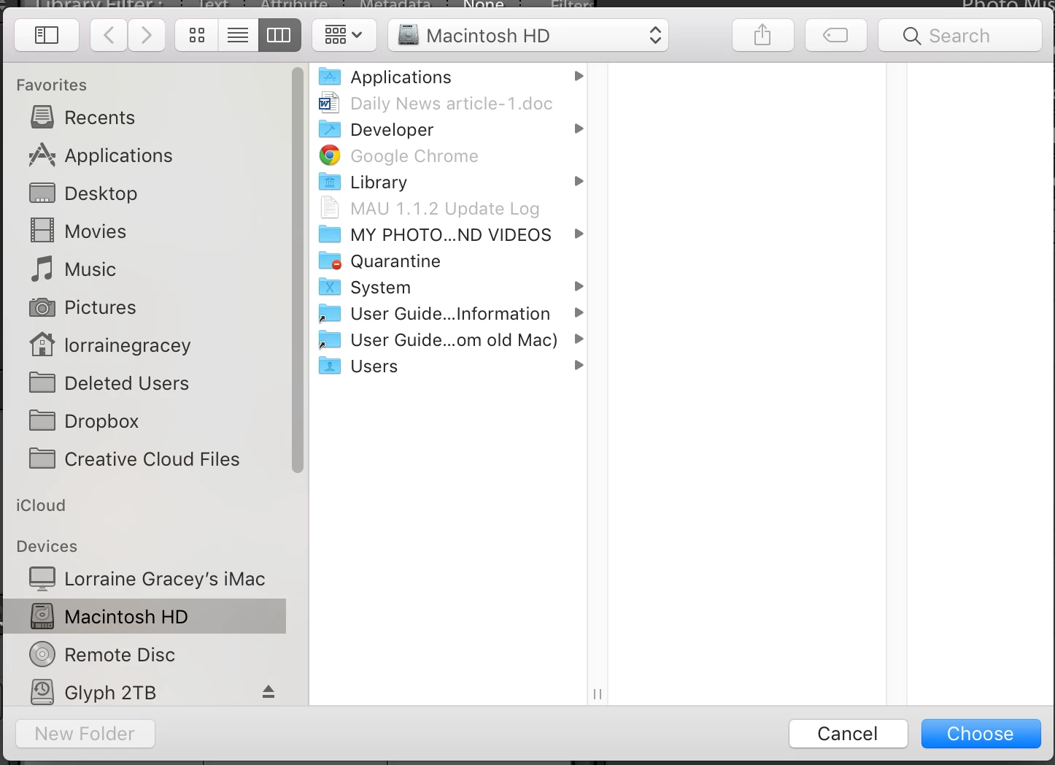
Task: Select None filter in Lightroom window
Action: (x=484, y=4)
